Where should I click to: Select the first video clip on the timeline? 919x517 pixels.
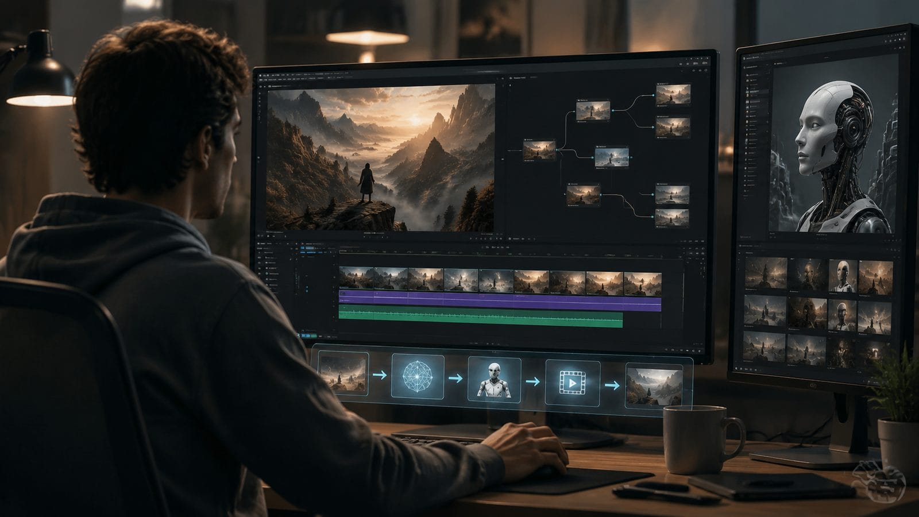tap(356, 279)
